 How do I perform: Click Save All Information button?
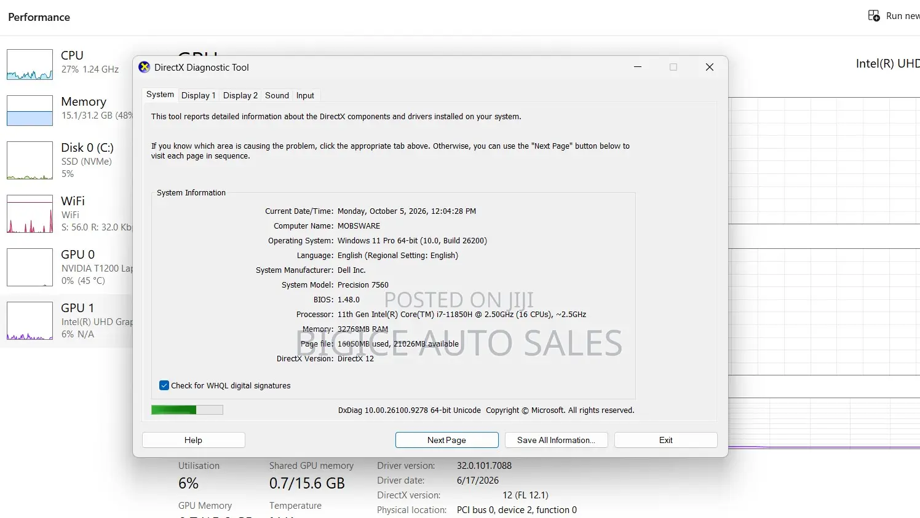click(556, 440)
